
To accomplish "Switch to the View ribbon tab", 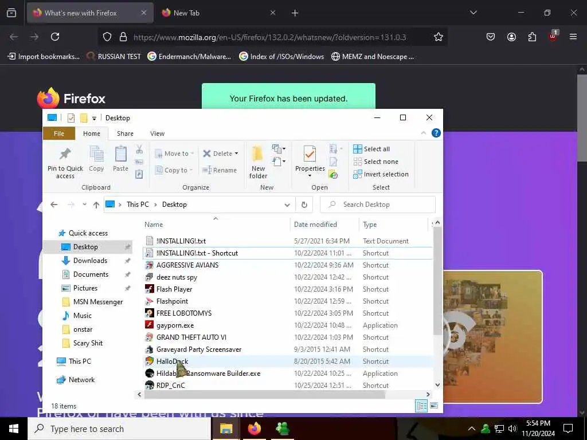I will coord(157,133).
